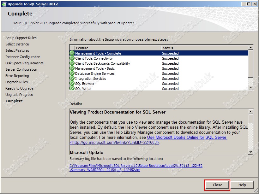The image size is (259, 194).
Task: Click the success icon for Database Engine Services
Action: tap(72, 73)
